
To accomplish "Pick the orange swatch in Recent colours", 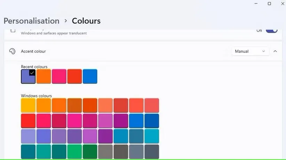I will [x=43, y=76].
